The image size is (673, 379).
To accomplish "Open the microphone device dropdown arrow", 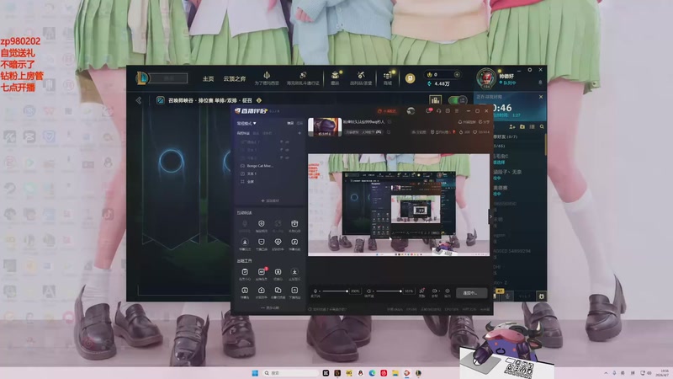I will [320, 291].
